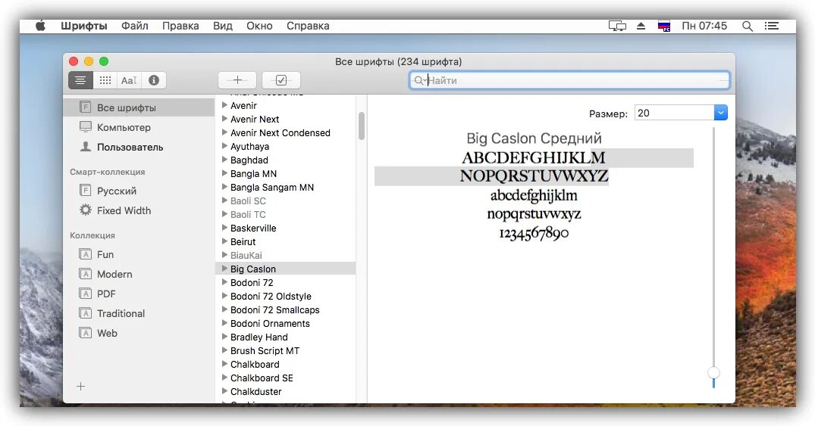Click the Размер value field showing 20
This screenshot has width=815, height=426.
675,113
